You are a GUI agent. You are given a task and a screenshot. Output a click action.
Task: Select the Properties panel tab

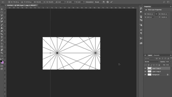click(148, 6)
